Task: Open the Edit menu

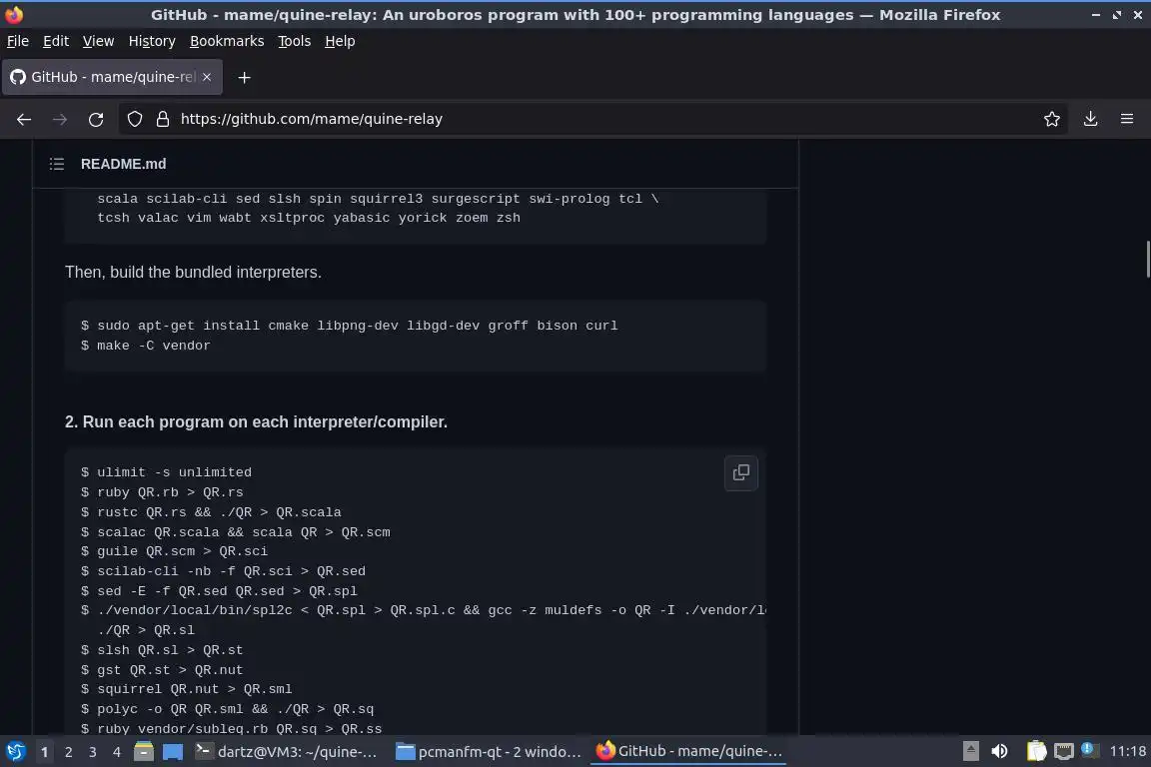Action: pos(56,41)
